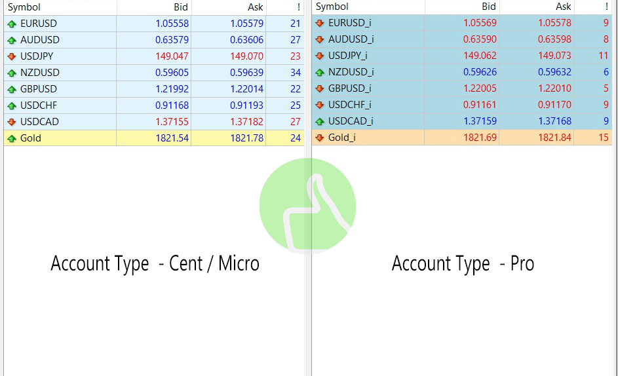Image resolution: width=618 pixels, height=376 pixels.
Task: Click USDJPY ask price 149.070
Action: 246,56
